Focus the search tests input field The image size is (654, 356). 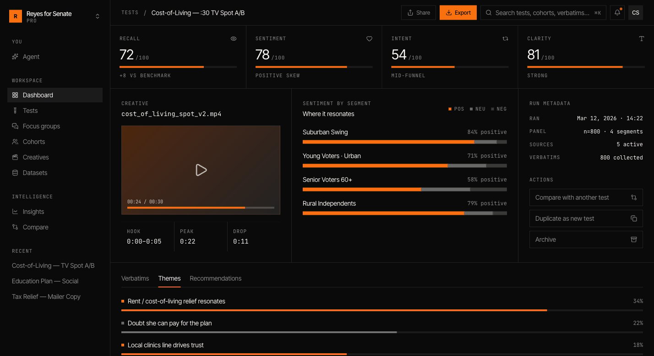tap(543, 13)
